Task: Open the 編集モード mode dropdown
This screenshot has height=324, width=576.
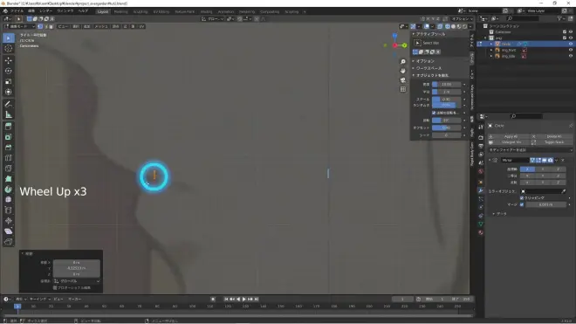Action: tap(19, 26)
